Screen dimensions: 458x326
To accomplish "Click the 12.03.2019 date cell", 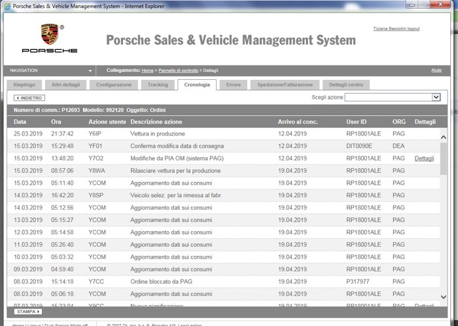I will point(28,232).
